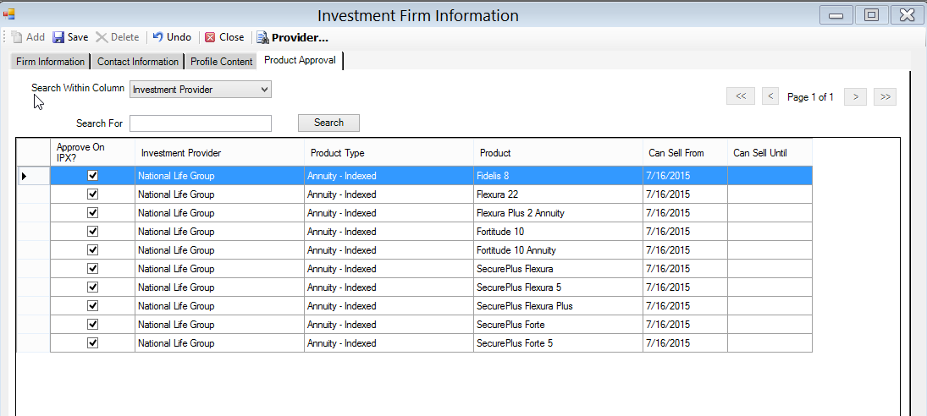Toggle approval checkbox for SecurePlus Forte row

pos(92,325)
